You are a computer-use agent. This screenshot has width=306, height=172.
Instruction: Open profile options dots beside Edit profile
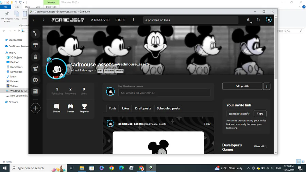point(267,86)
